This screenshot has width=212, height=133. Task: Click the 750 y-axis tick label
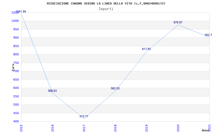16,63
